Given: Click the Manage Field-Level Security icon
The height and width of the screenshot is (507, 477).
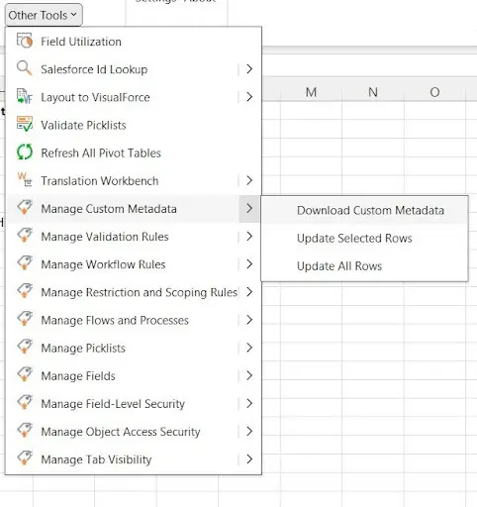Looking at the screenshot, I should pos(25,403).
